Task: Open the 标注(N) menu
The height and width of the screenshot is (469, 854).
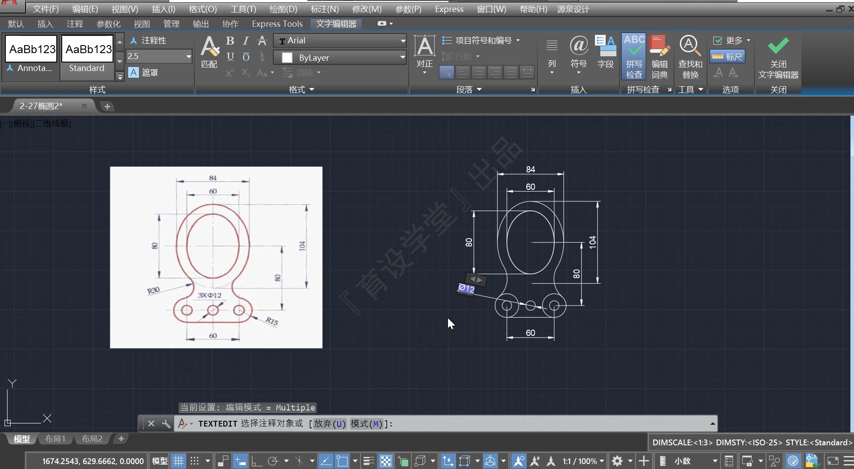Action: [x=324, y=9]
